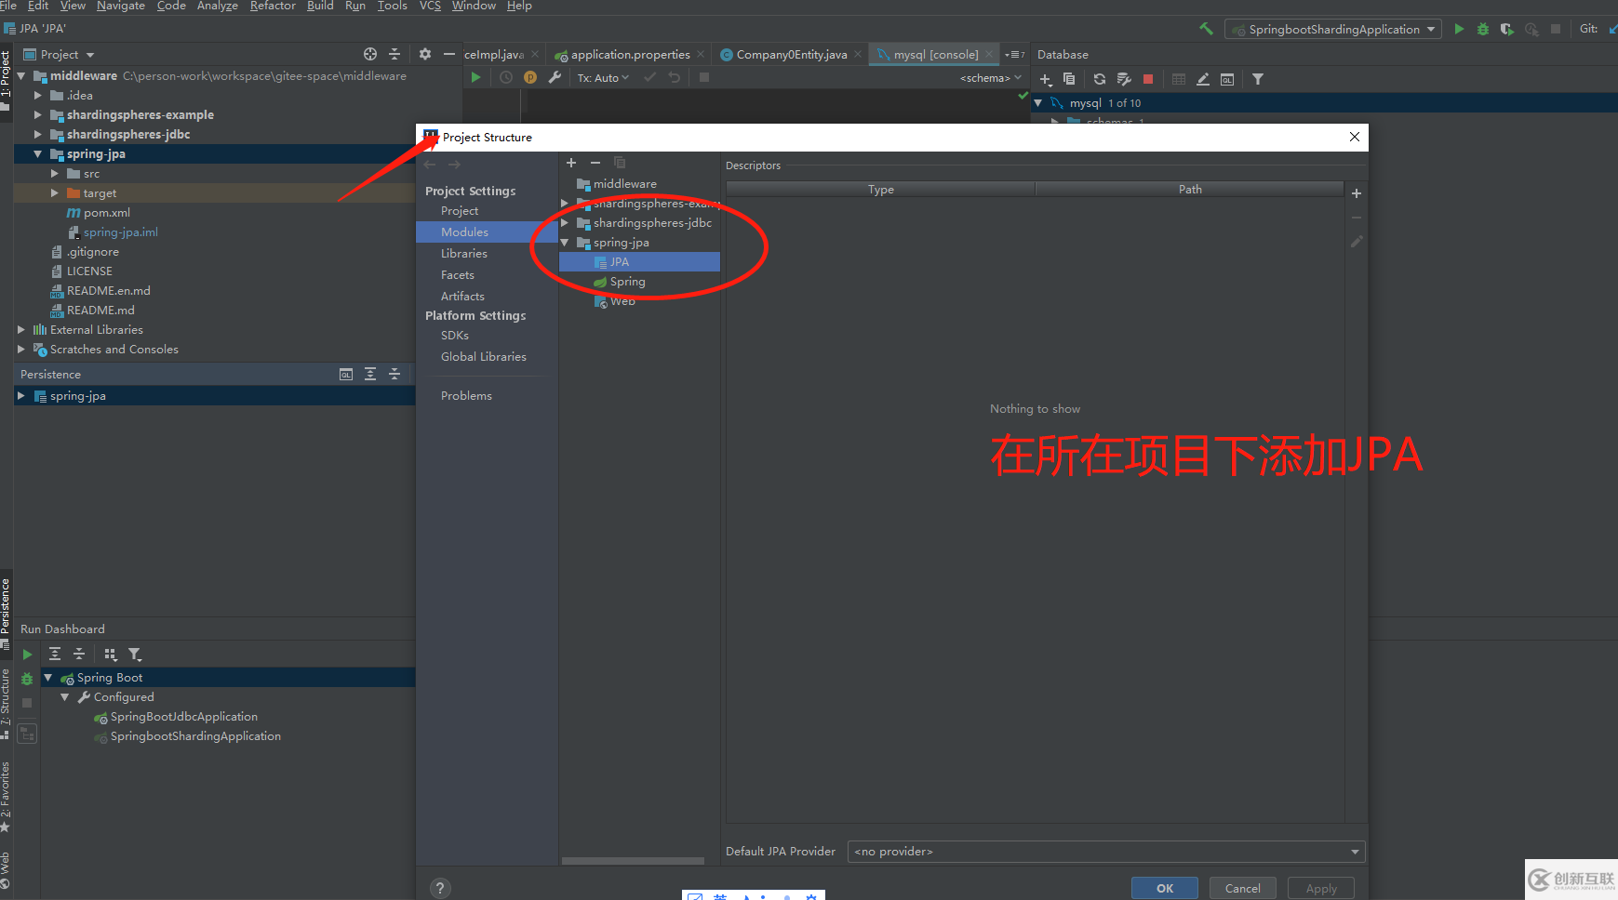Open the Analyze menu
The width and height of the screenshot is (1618, 900).
point(217,6)
